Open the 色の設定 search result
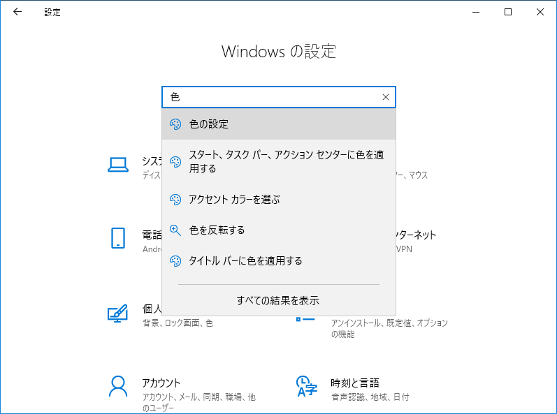The image size is (557, 414). click(x=278, y=124)
